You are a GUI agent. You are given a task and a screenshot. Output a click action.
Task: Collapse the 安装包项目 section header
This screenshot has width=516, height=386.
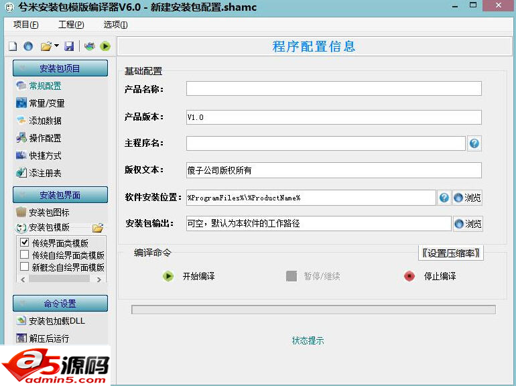click(x=60, y=68)
